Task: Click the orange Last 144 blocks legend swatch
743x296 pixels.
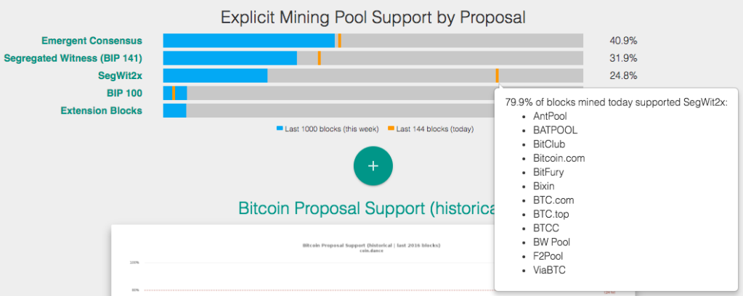Action: (391, 128)
